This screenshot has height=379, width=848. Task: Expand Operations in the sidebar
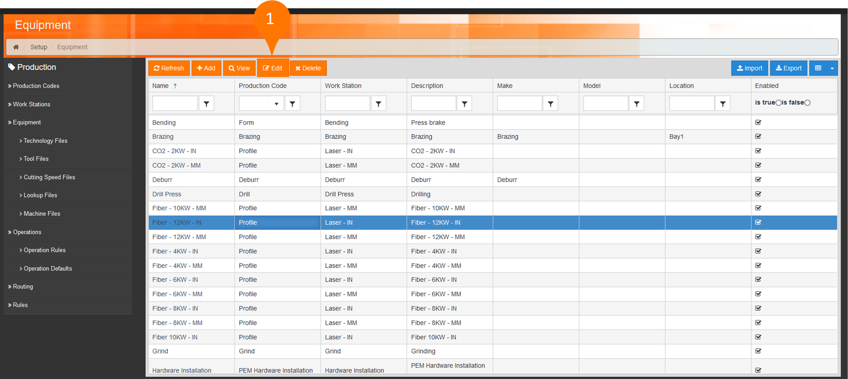coord(27,232)
